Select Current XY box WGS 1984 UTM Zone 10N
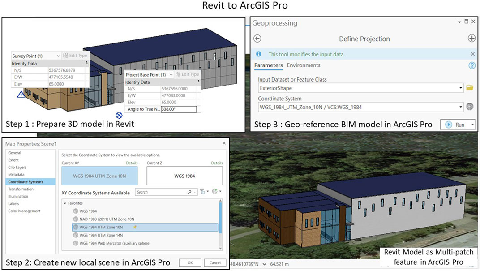480x271 pixels. pyautogui.click(x=99, y=176)
